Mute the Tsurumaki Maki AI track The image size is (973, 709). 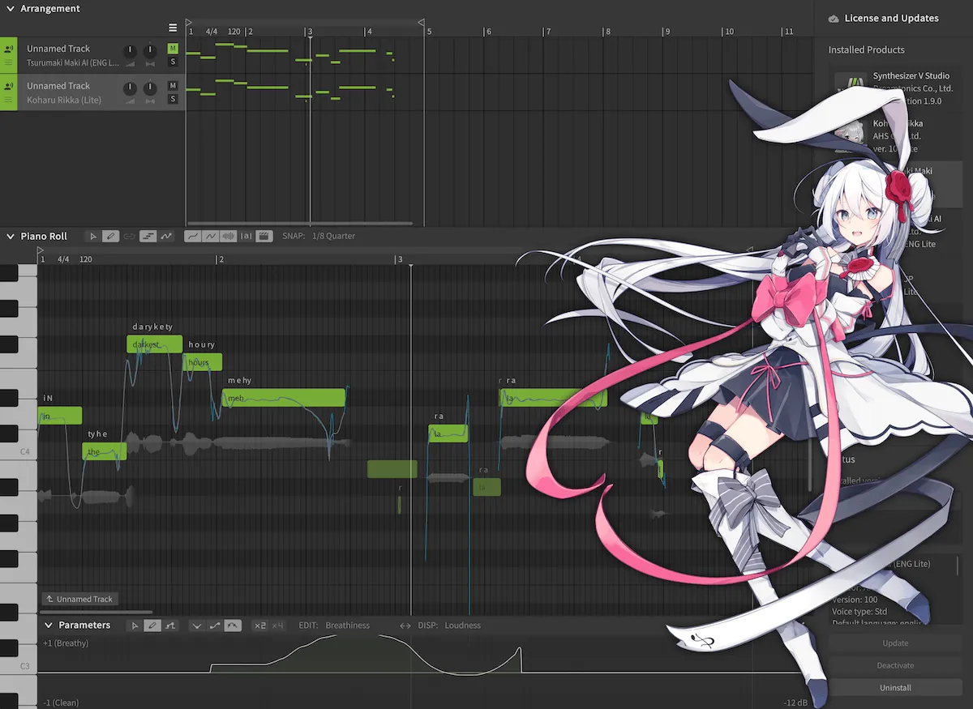(173, 49)
